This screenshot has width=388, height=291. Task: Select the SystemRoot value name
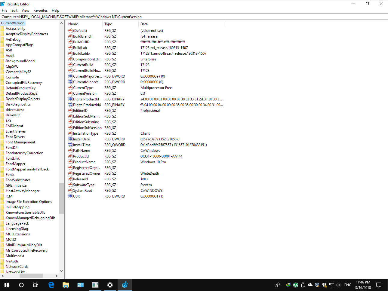pos(83,190)
